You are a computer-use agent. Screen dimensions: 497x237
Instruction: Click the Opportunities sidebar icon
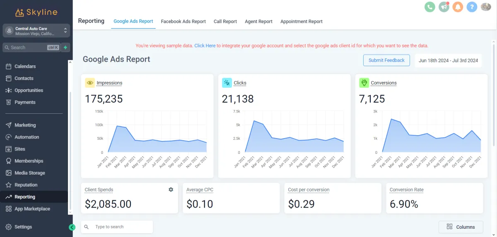point(8,90)
